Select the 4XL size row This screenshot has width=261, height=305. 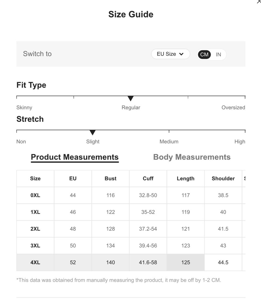[35, 262]
